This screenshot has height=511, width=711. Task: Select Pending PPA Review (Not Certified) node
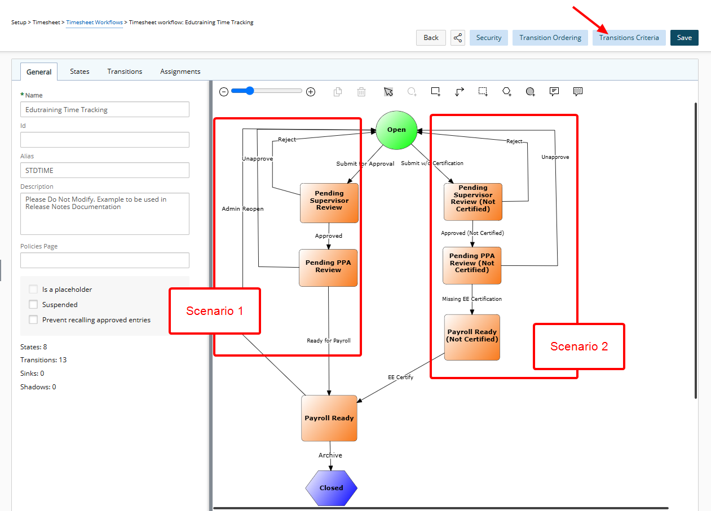click(x=472, y=265)
